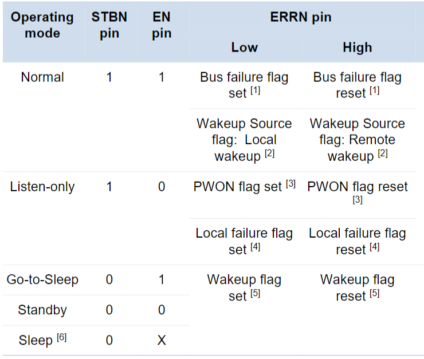Image resolution: width=424 pixels, height=359 pixels.
Task: Select the Go-to-Sleep row label
Action: coord(42,279)
